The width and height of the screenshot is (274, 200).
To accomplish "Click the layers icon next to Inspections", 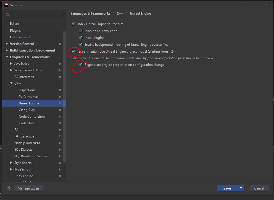I will [60, 90].
